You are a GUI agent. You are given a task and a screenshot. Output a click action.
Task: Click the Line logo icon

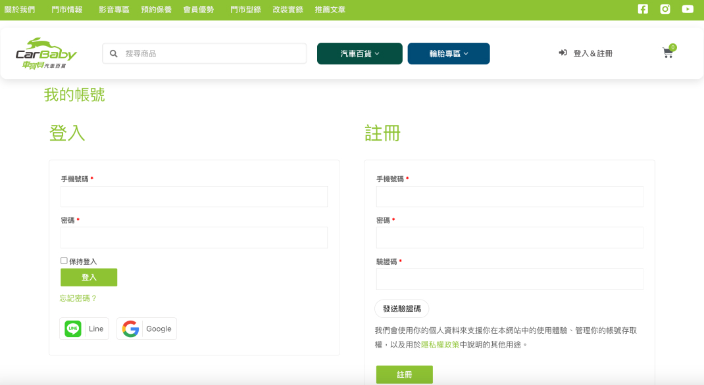73,328
